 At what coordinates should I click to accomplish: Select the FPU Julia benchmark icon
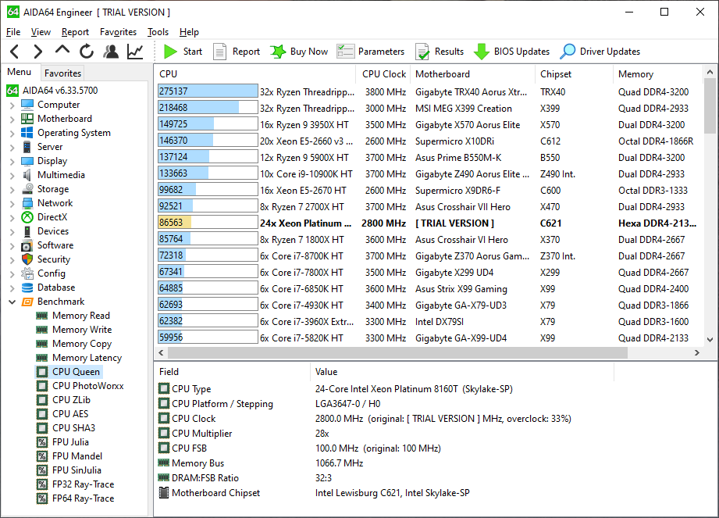pyautogui.click(x=41, y=442)
